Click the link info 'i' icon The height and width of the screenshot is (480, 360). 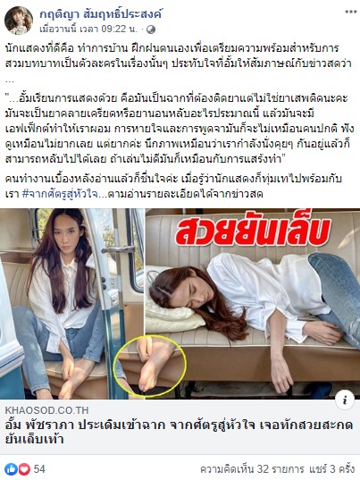(x=345, y=400)
